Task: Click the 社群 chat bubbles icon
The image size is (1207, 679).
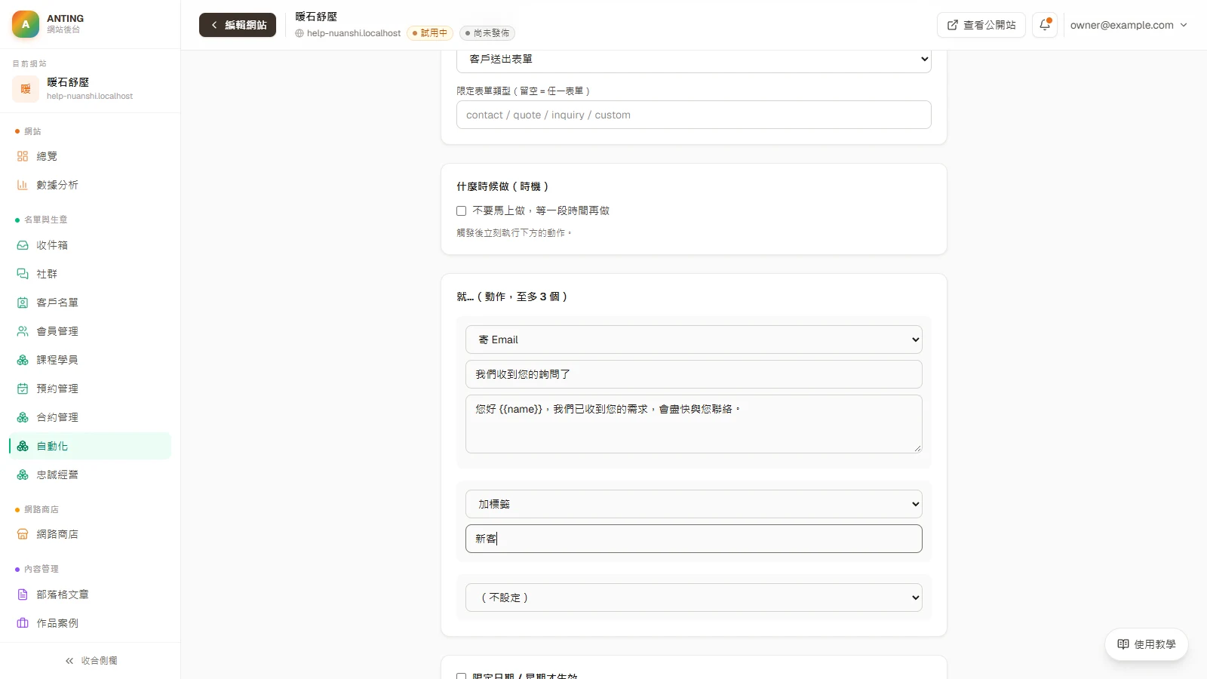Action: (x=23, y=274)
